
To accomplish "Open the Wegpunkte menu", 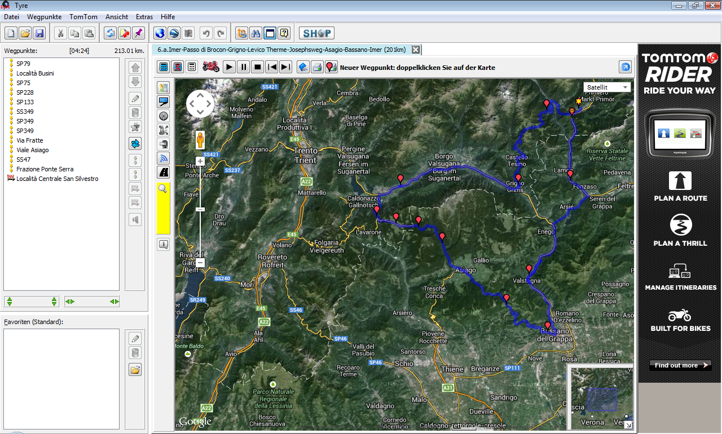I will point(44,17).
